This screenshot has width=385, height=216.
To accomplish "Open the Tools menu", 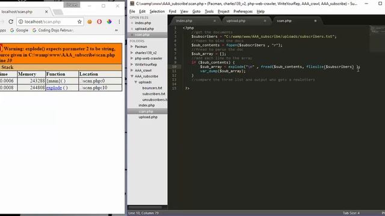I will [x=209, y=11].
